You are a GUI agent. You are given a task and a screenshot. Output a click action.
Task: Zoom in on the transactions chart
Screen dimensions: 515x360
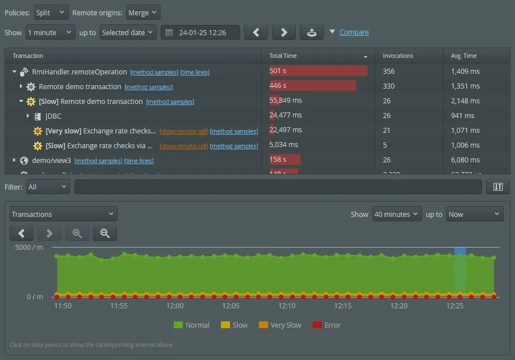coord(77,233)
